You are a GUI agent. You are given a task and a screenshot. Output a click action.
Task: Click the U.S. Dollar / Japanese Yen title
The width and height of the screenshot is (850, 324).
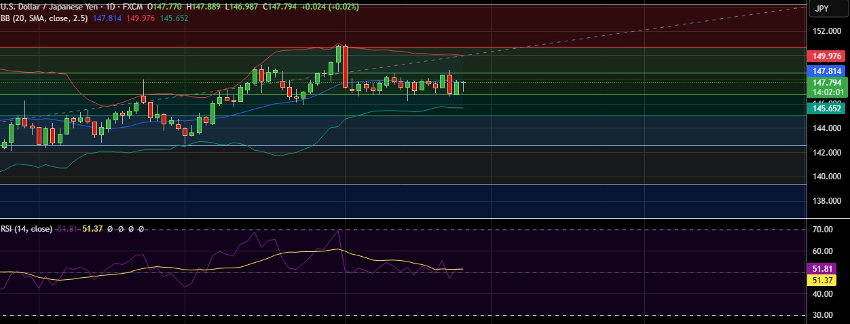click(48, 7)
